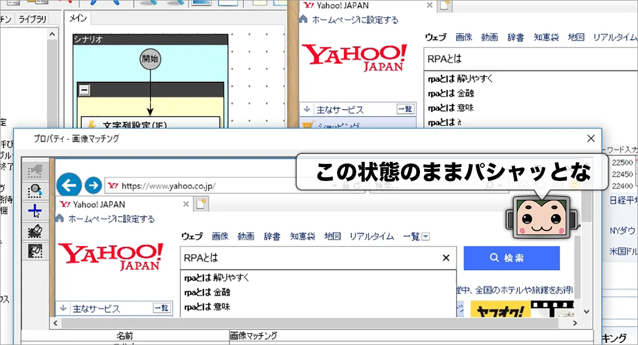Viewport: 638px width, 345px height.
Task: Click the down arrow beside 主なサービス in preview
Action: [63, 308]
